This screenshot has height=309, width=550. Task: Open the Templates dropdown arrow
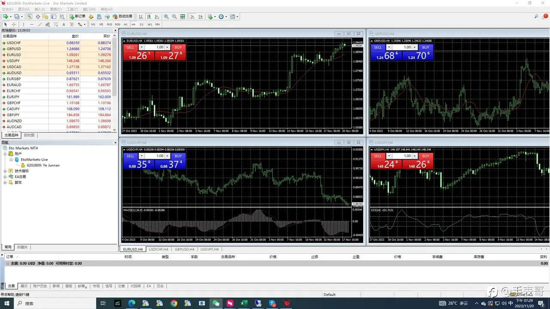(238, 16)
